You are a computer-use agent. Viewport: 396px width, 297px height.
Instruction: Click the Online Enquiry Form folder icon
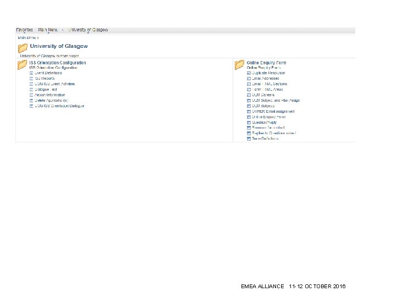[x=239, y=65]
